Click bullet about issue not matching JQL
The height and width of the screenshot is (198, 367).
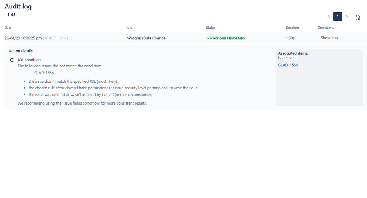[x=73, y=81]
